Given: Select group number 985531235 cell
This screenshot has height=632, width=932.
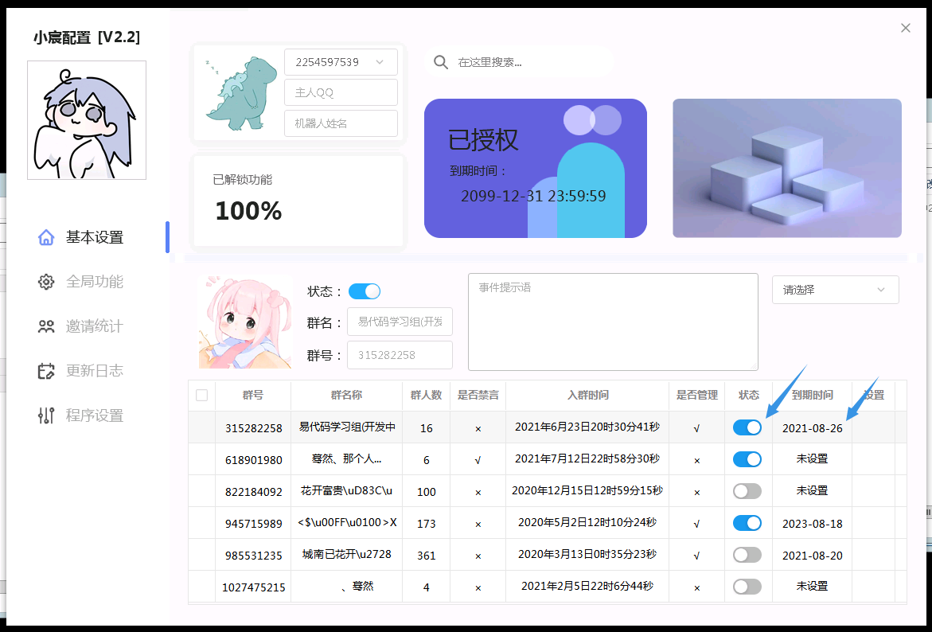Looking at the screenshot, I should pyautogui.click(x=253, y=556).
